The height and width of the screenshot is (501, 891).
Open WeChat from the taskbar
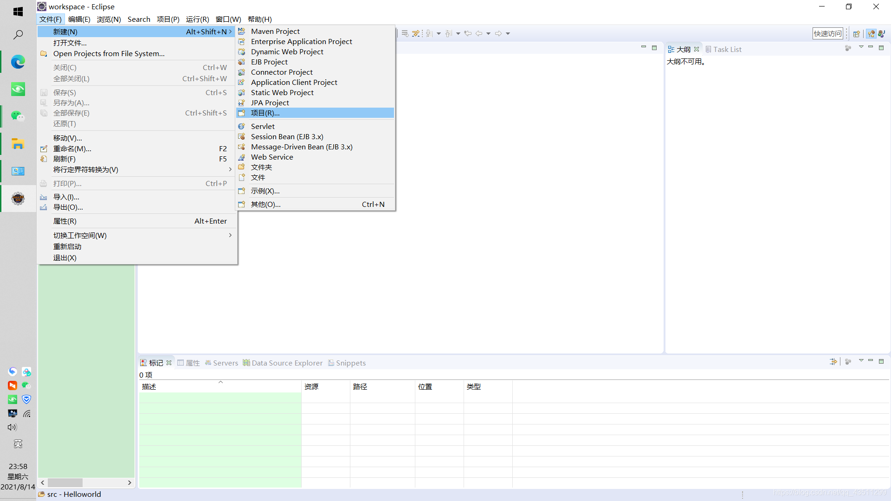pos(18,116)
